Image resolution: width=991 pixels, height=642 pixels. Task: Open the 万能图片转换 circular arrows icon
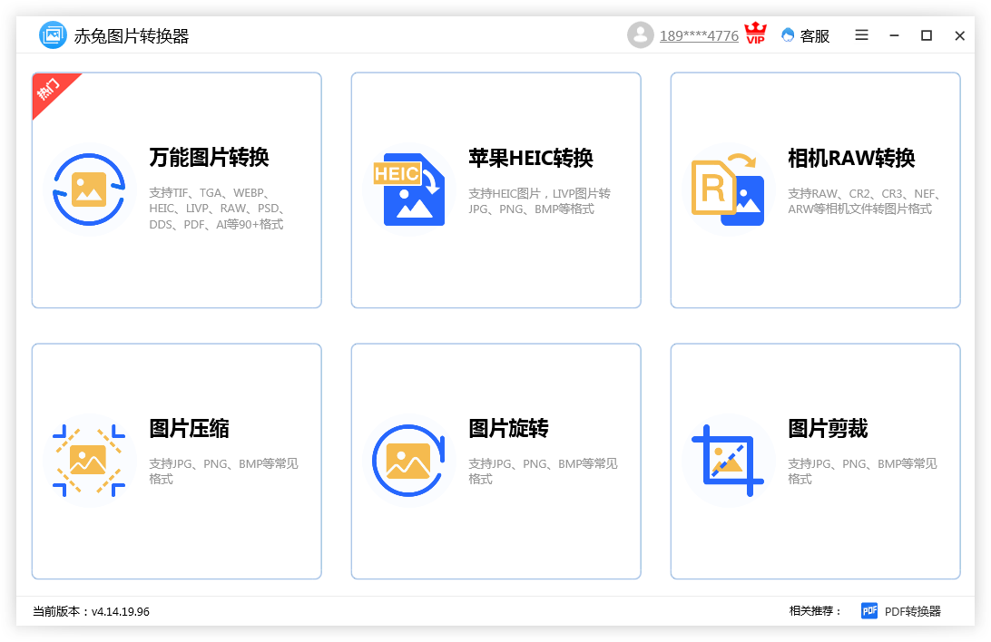pyautogui.click(x=89, y=190)
